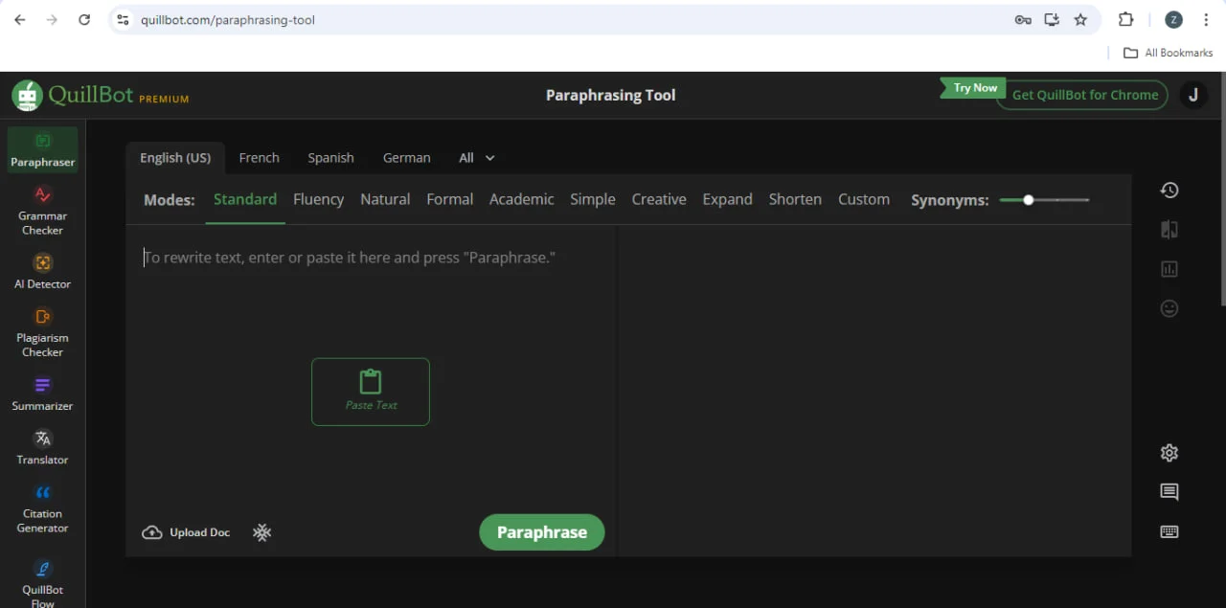Select the Spanish language tab

(x=330, y=158)
